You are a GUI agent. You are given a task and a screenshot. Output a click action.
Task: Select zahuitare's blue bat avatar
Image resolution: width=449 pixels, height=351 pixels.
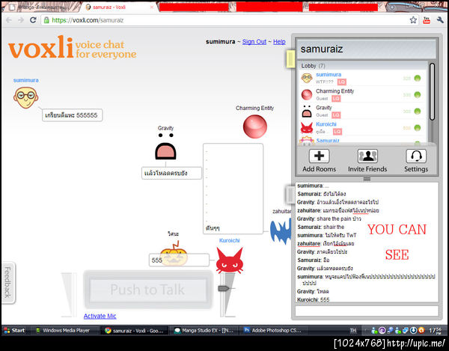[x=281, y=232]
